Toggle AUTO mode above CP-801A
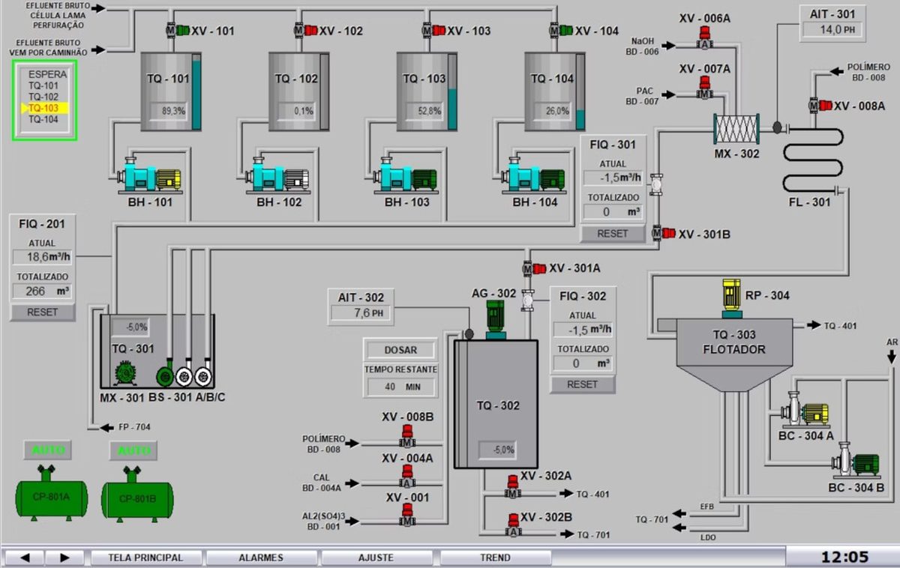This screenshot has width=900, height=568. click(49, 450)
